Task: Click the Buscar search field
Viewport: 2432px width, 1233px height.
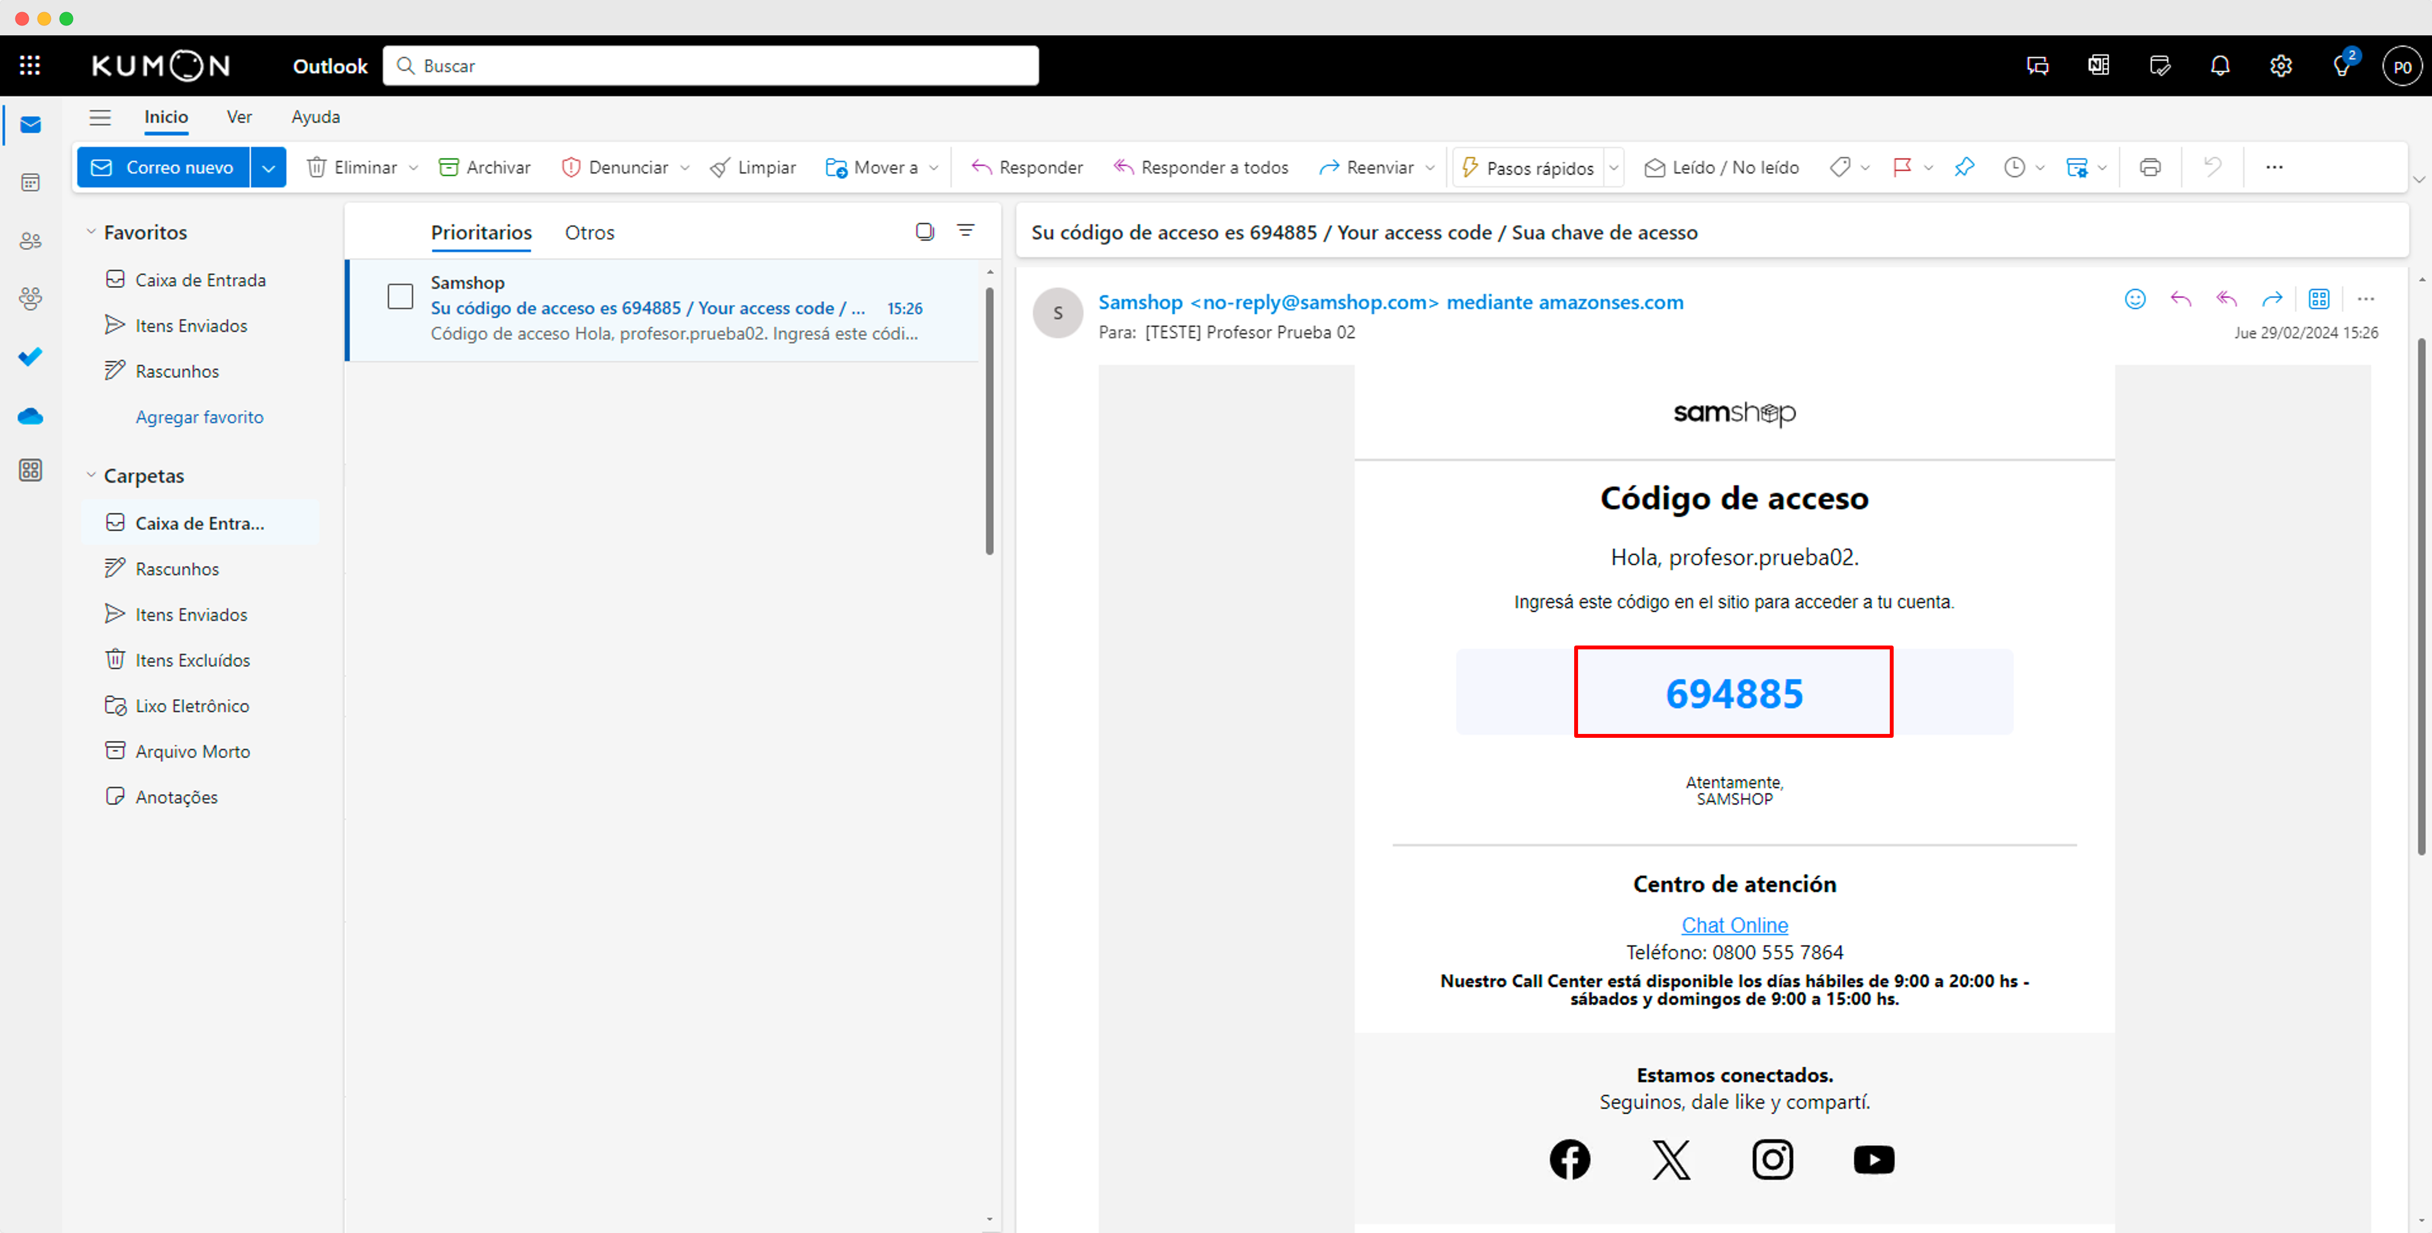Action: pos(710,65)
